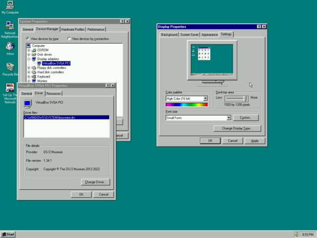Select View devices by type radio button
Image resolution: width=317 pixels, height=238 pixels.
pos(28,39)
